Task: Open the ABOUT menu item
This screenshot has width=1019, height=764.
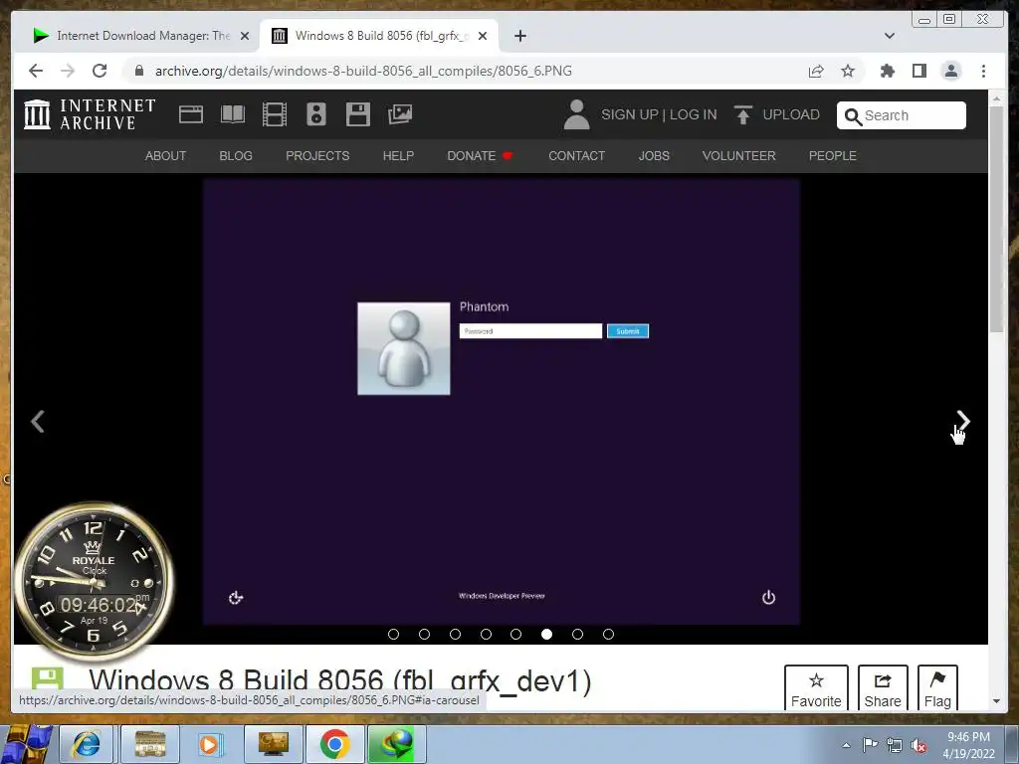Action: pyautogui.click(x=165, y=156)
